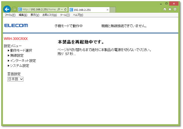Open the home icon in browser toolbar
The width and height of the screenshot is (183, 129).
click(165, 9)
